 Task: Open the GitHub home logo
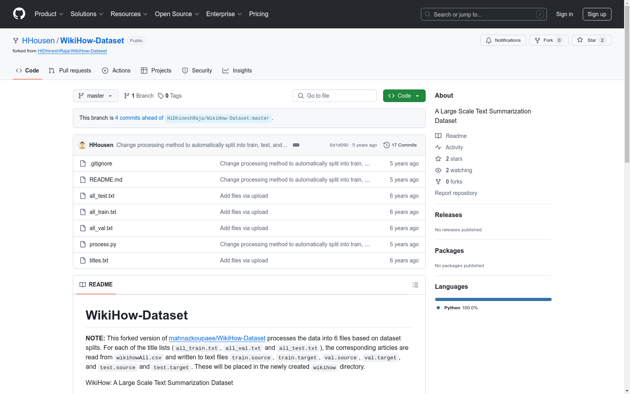(19, 14)
